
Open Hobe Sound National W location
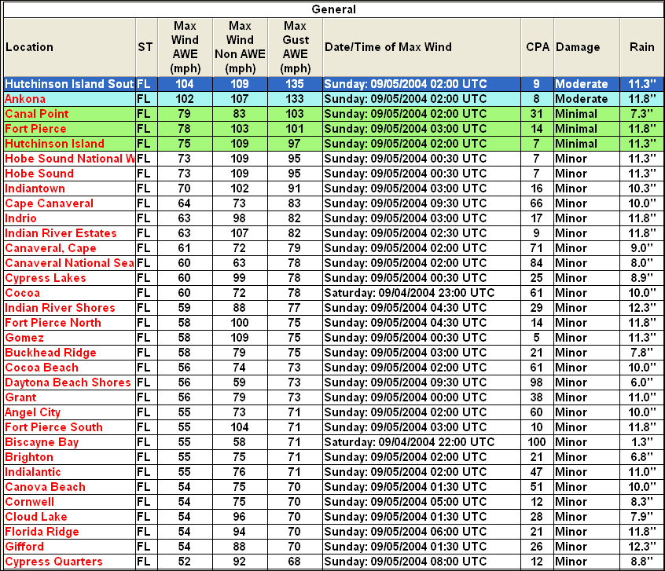click(x=69, y=159)
